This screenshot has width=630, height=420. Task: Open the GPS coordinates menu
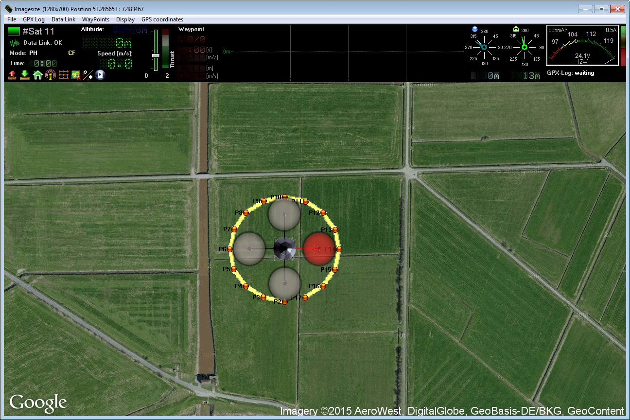(x=162, y=19)
